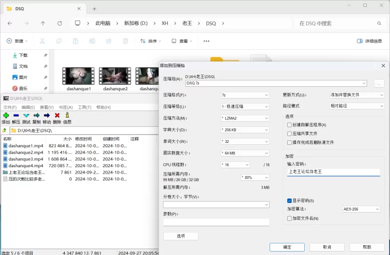Select the 复制 (Copy) icon in 7-Zip

37,116
